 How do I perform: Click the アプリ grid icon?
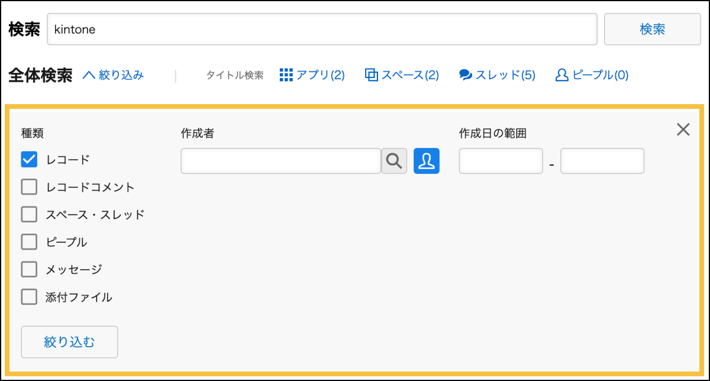(x=286, y=75)
